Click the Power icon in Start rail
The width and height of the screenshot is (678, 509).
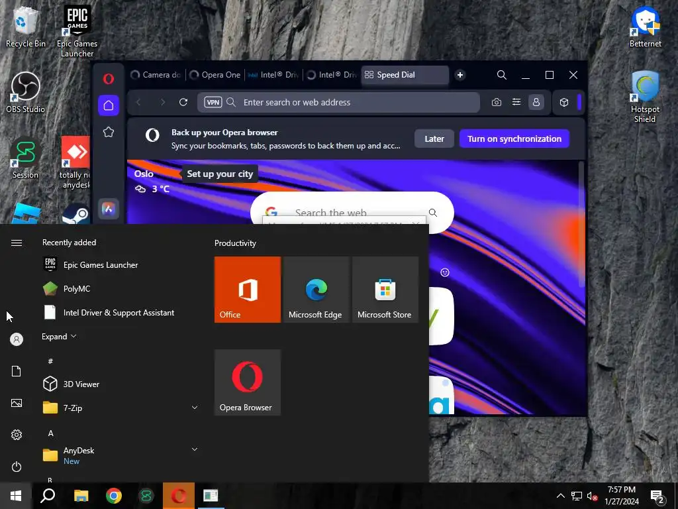17,467
